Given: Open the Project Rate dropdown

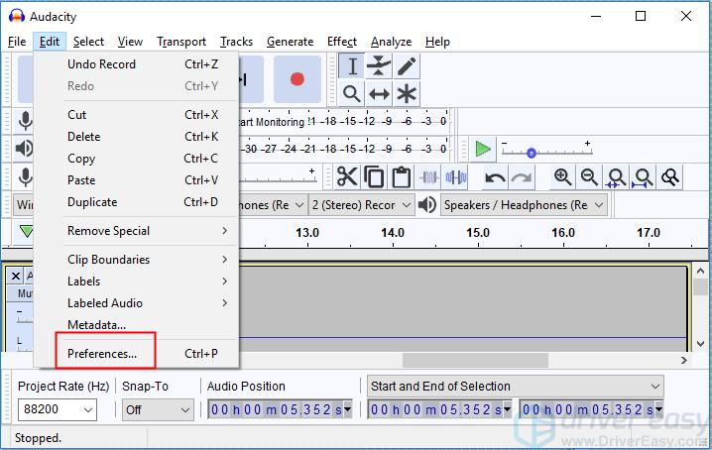Looking at the screenshot, I should 58,409.
